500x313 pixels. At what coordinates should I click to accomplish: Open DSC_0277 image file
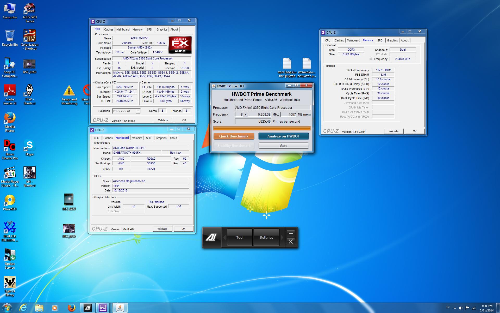[x=69, y=202]
